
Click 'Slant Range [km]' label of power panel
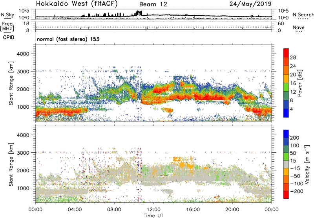click(x=11, y=83)
